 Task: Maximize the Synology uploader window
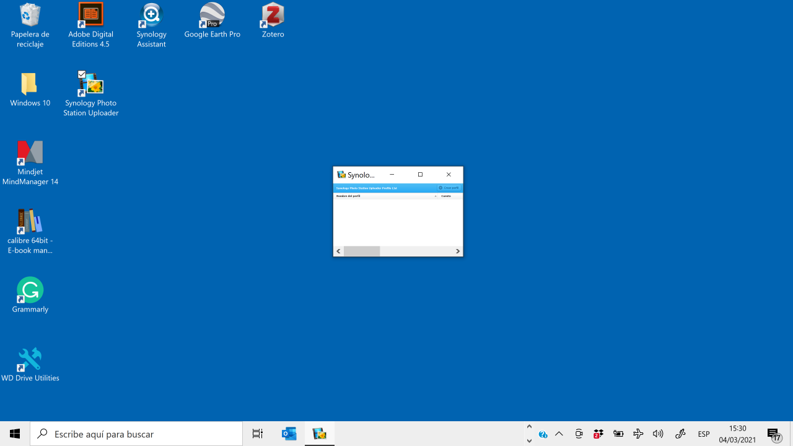point(420,175)
